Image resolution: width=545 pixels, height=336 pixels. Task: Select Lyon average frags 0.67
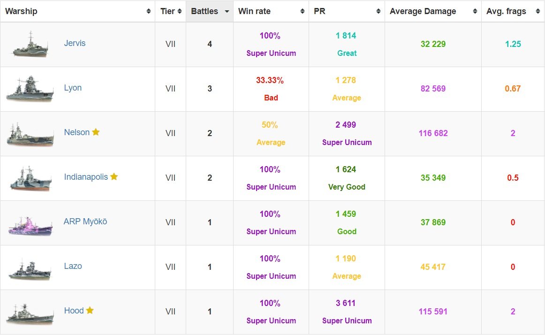(x=513, y=88)
